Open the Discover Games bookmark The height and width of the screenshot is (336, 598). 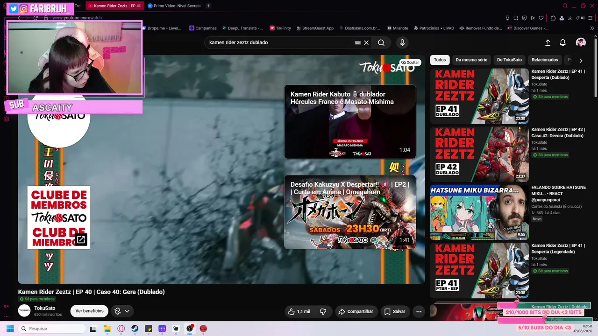528,28
